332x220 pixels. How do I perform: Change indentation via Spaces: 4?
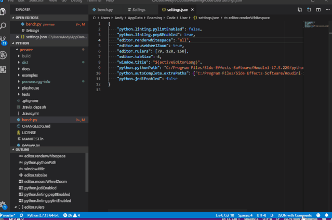pos(245,215)
